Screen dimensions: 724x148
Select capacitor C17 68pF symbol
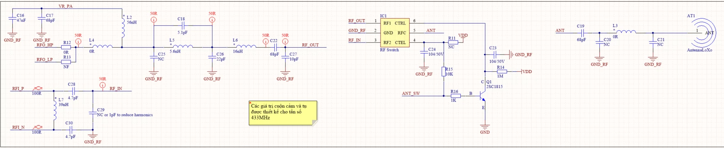click(41, 18)
